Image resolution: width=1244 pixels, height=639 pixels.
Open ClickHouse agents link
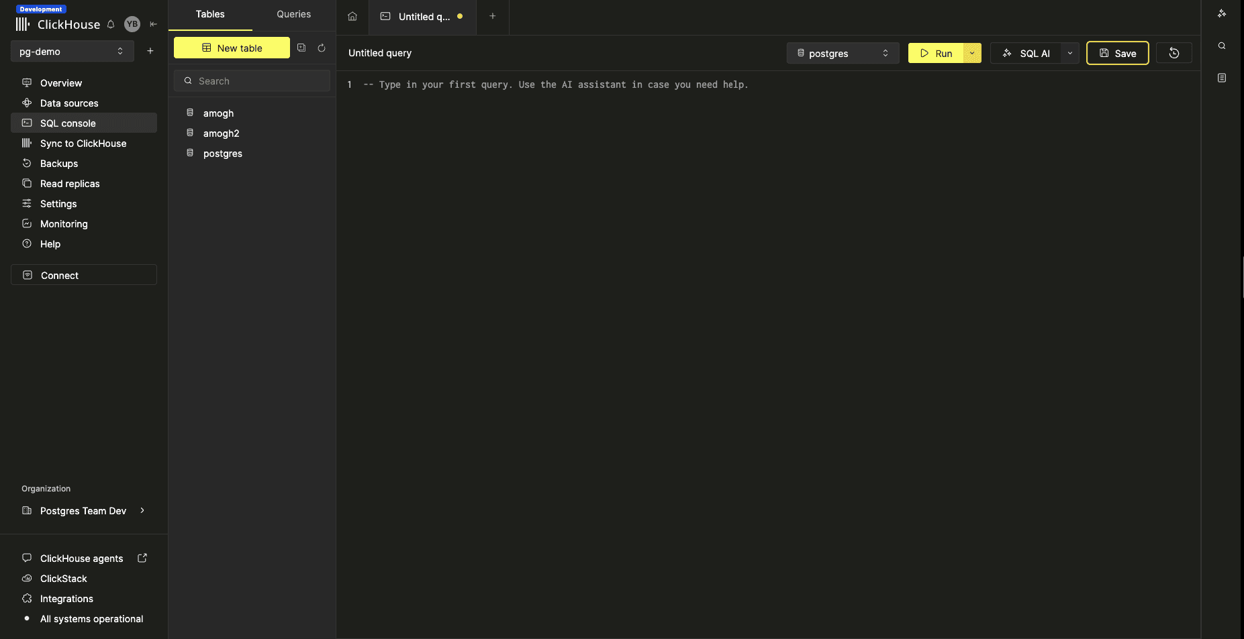tap(81, 559)
